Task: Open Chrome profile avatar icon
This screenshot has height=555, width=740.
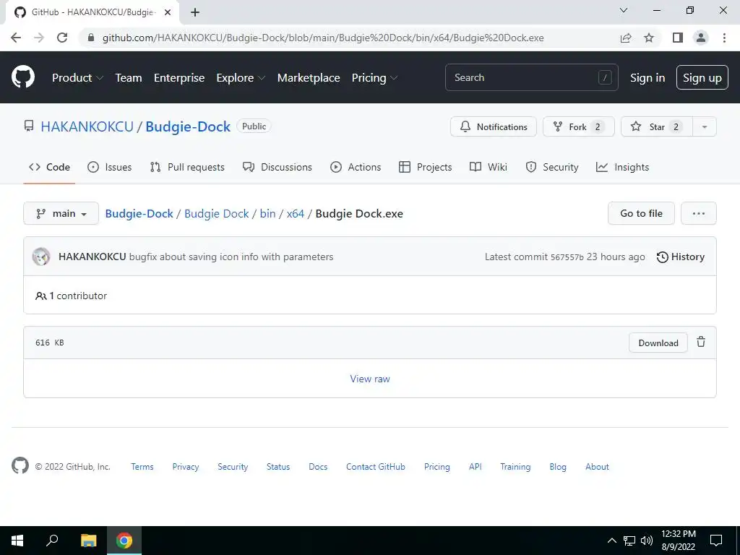Action: tap(701, 38)
